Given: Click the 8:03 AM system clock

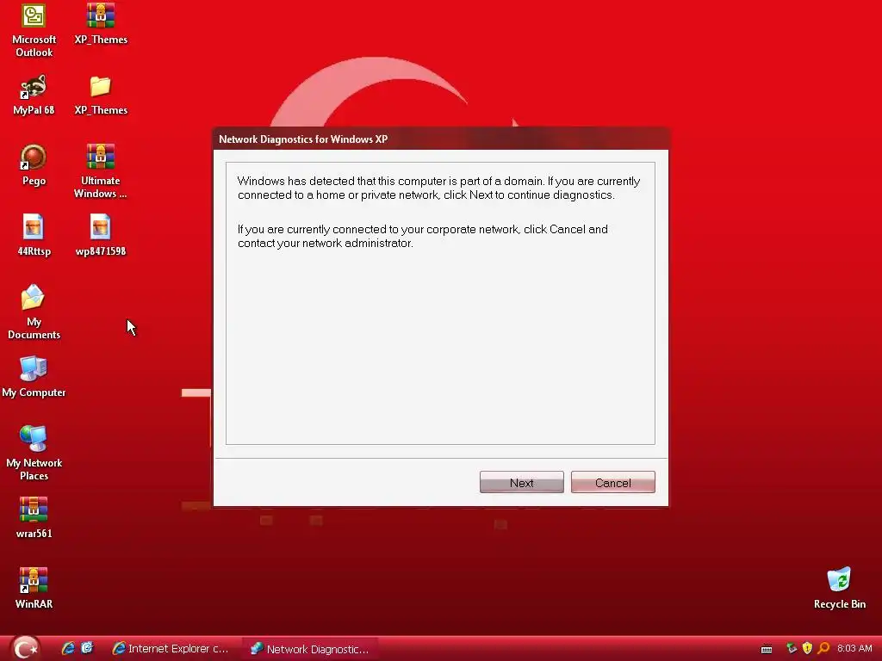Looking at the screenshot, I should tap(854, 649).
